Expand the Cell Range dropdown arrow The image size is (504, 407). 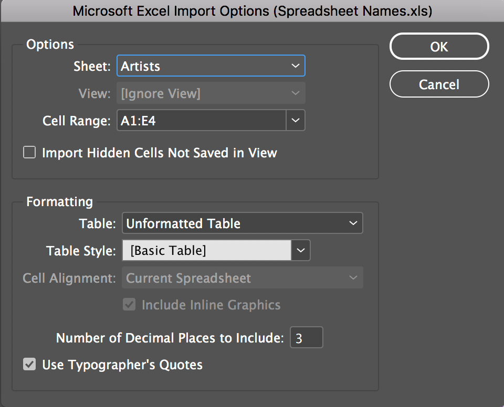point(296,121)
